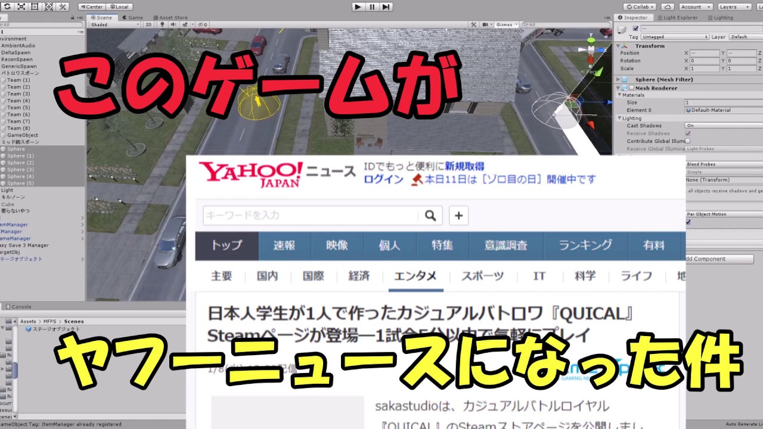Toggle handle rotation Local button
This screenshot has height=429, width=763.
point(119,7)
